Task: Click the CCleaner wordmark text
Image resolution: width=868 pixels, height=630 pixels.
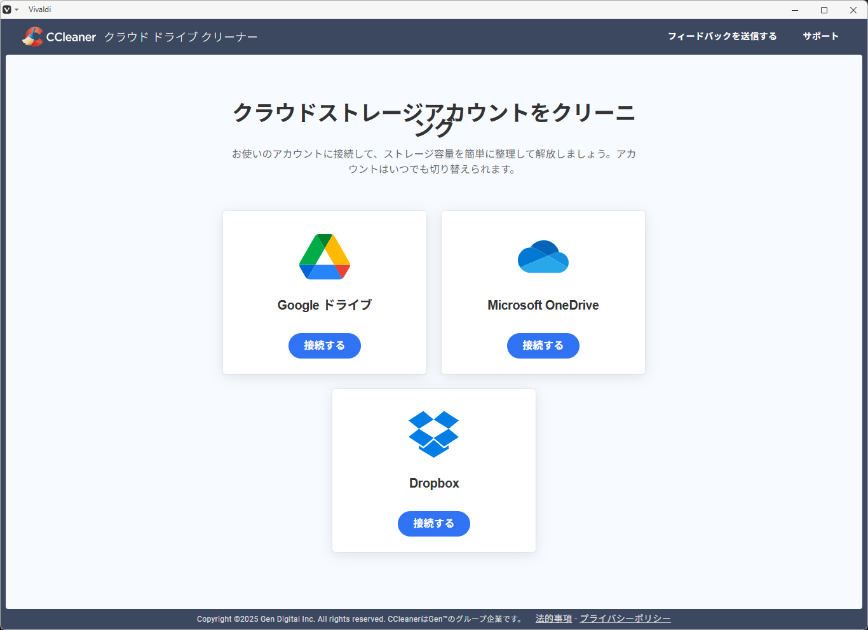Action: [71, 37]
